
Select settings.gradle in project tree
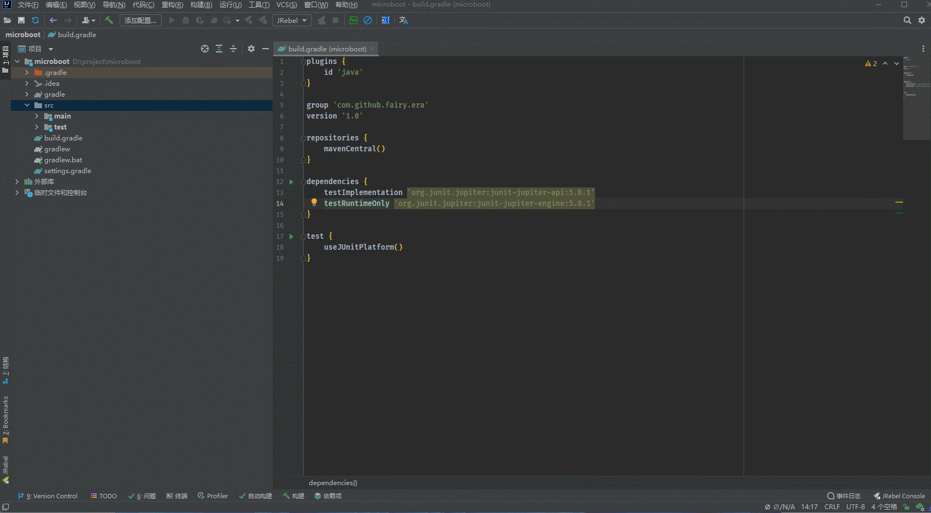click(68, 170)
